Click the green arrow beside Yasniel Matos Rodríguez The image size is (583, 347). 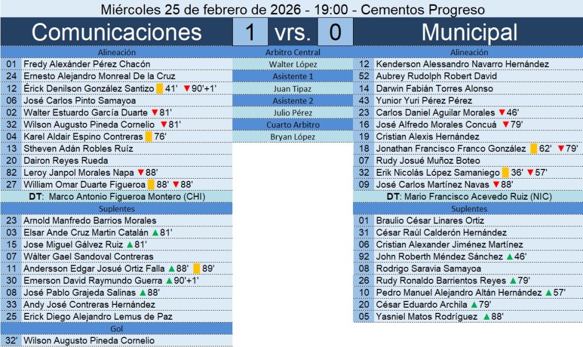tap(487, 317)
